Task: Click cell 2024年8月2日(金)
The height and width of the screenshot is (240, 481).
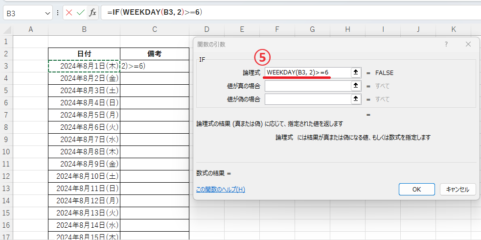Action: (84, 78)
